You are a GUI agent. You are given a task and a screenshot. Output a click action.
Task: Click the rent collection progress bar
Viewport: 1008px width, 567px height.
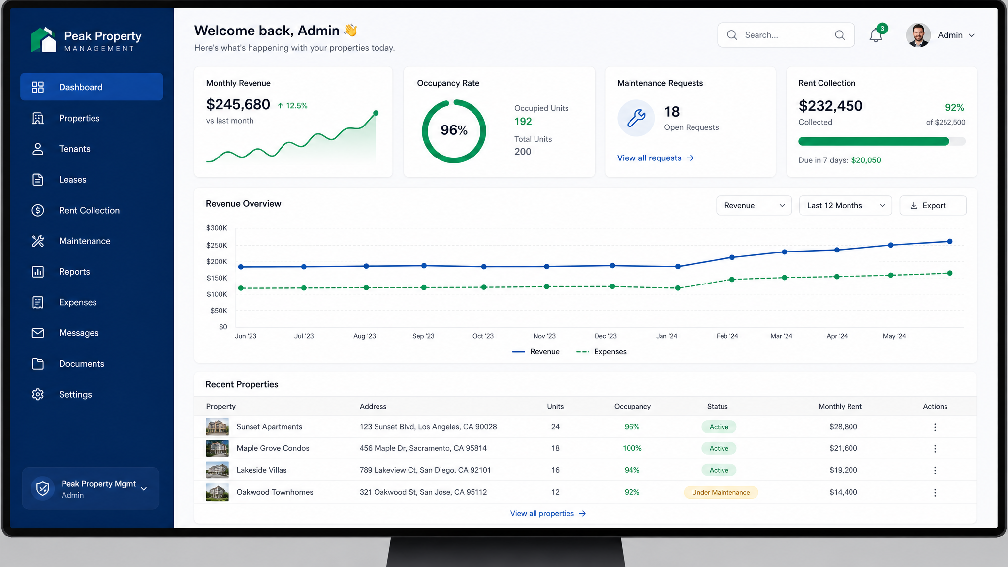[x=882, y=141]
